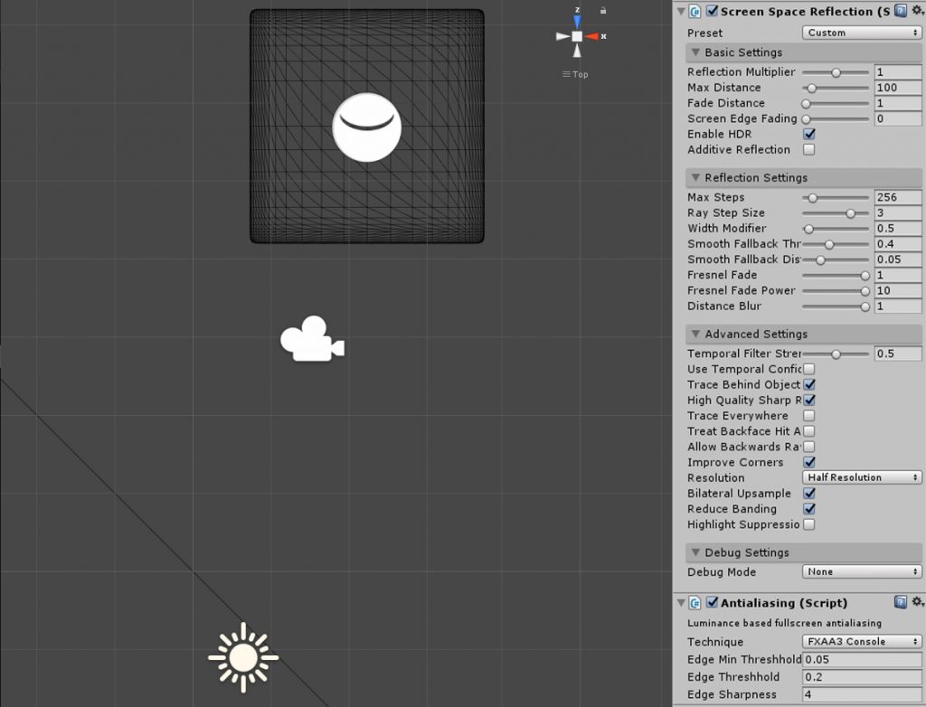This screenshot has height=707, width=926.
Task: Select the camera gizmo in scene view
Action: 311,339
